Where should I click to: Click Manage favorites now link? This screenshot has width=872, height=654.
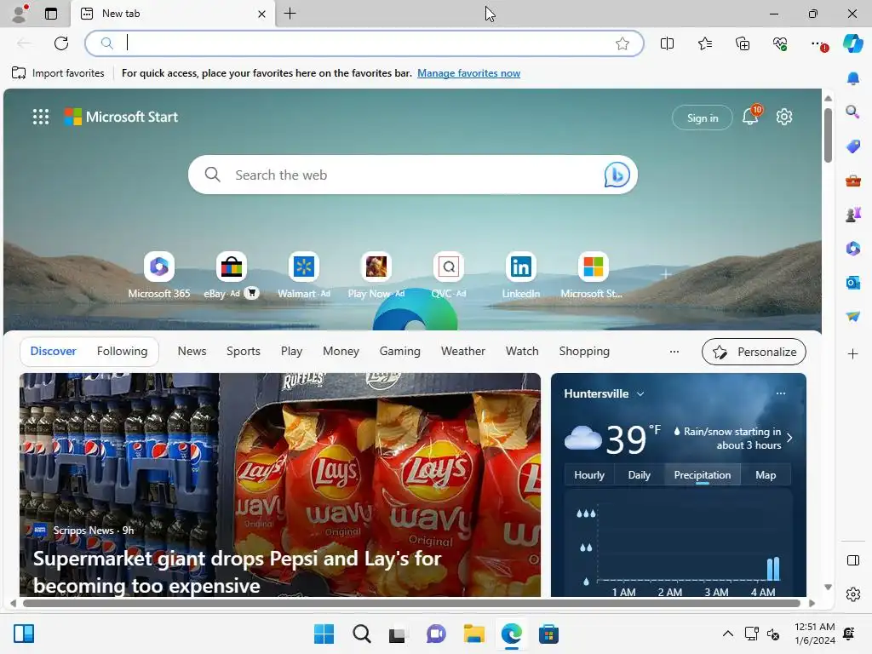click(x=469, y=73)
